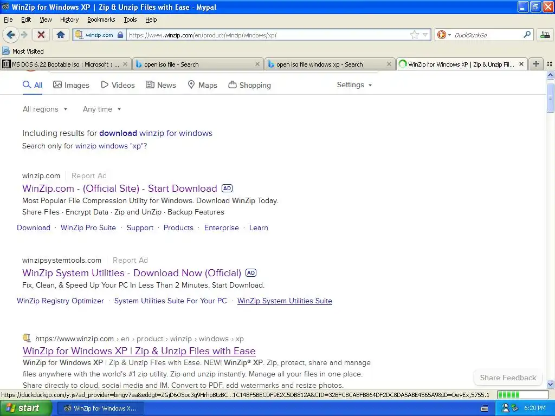
Task: Switch to 'open iso file - Search' tab
Action: [198, 64]
